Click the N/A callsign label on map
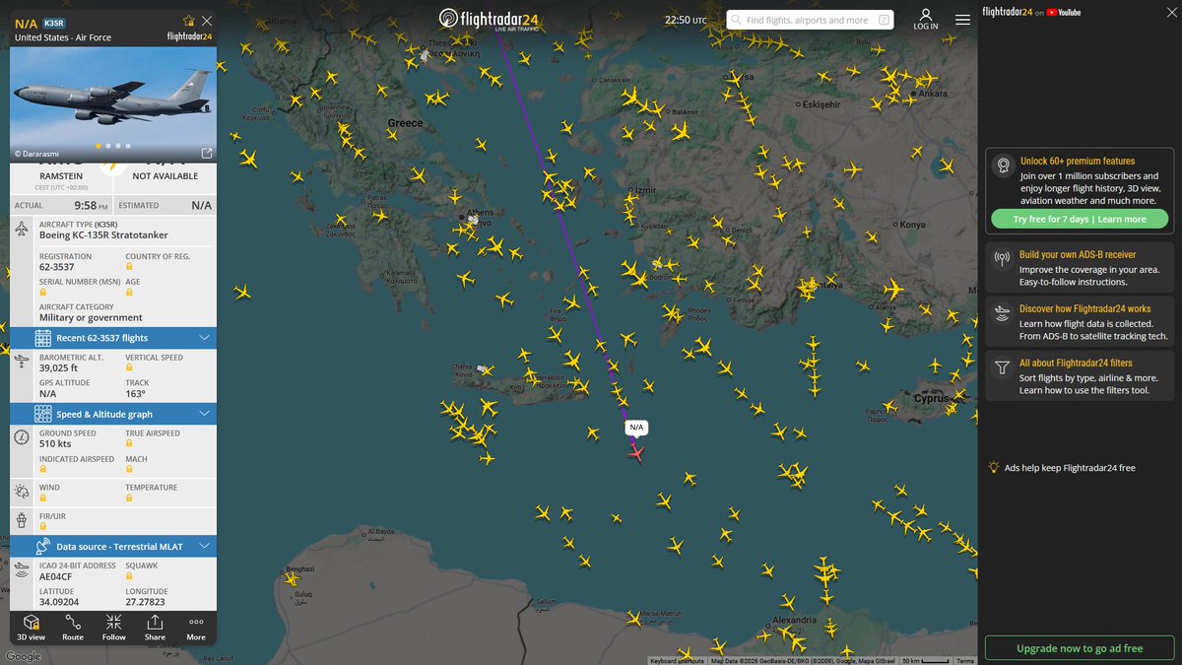 point(636,428)
